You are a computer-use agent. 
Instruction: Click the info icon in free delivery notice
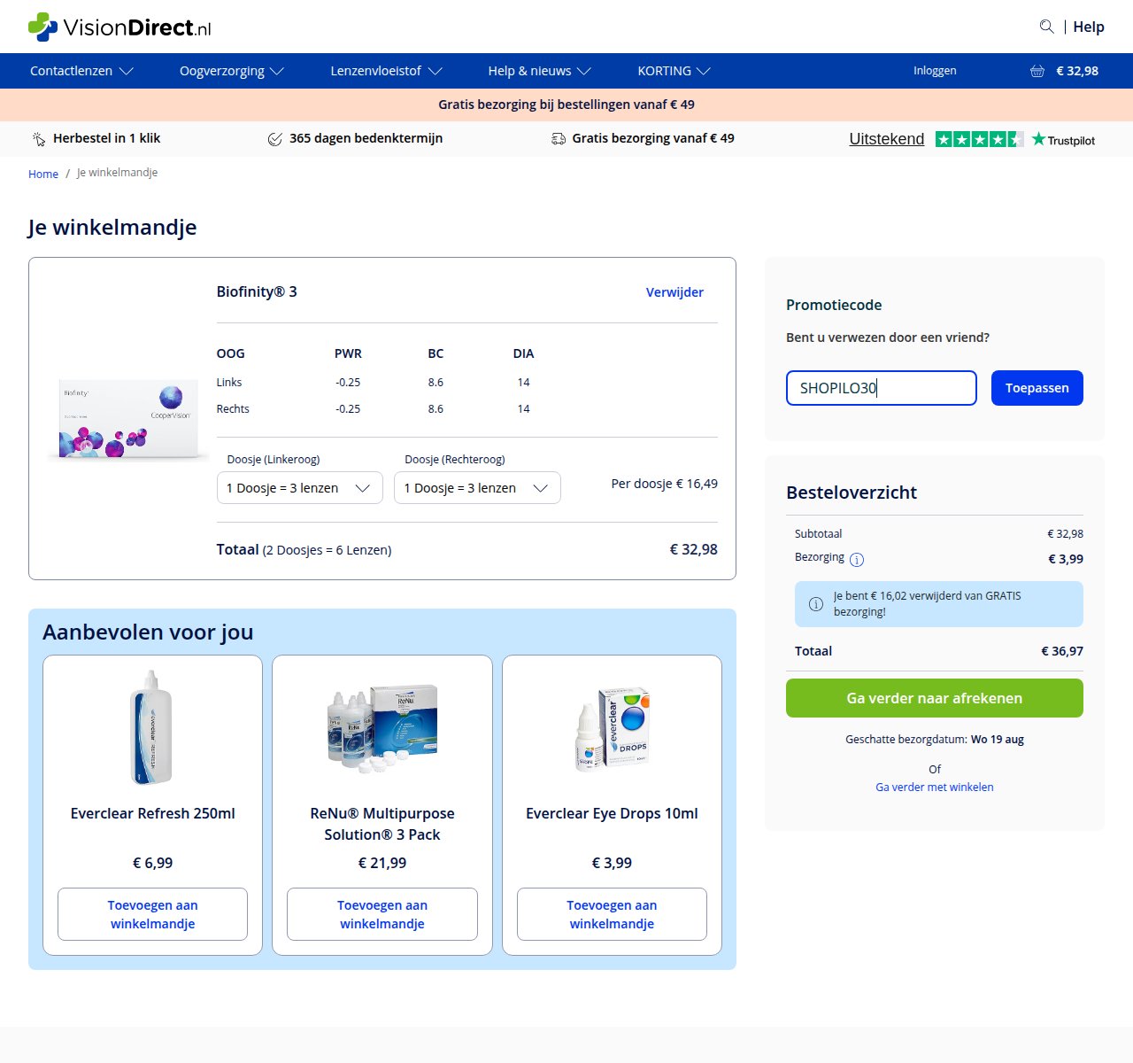point(816,604)
